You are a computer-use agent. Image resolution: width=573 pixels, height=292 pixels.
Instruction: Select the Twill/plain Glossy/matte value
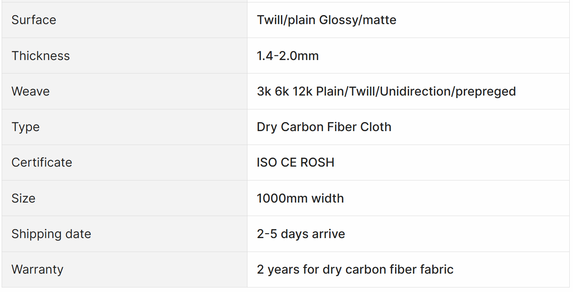pyautogui.click(x=326, y=20)
